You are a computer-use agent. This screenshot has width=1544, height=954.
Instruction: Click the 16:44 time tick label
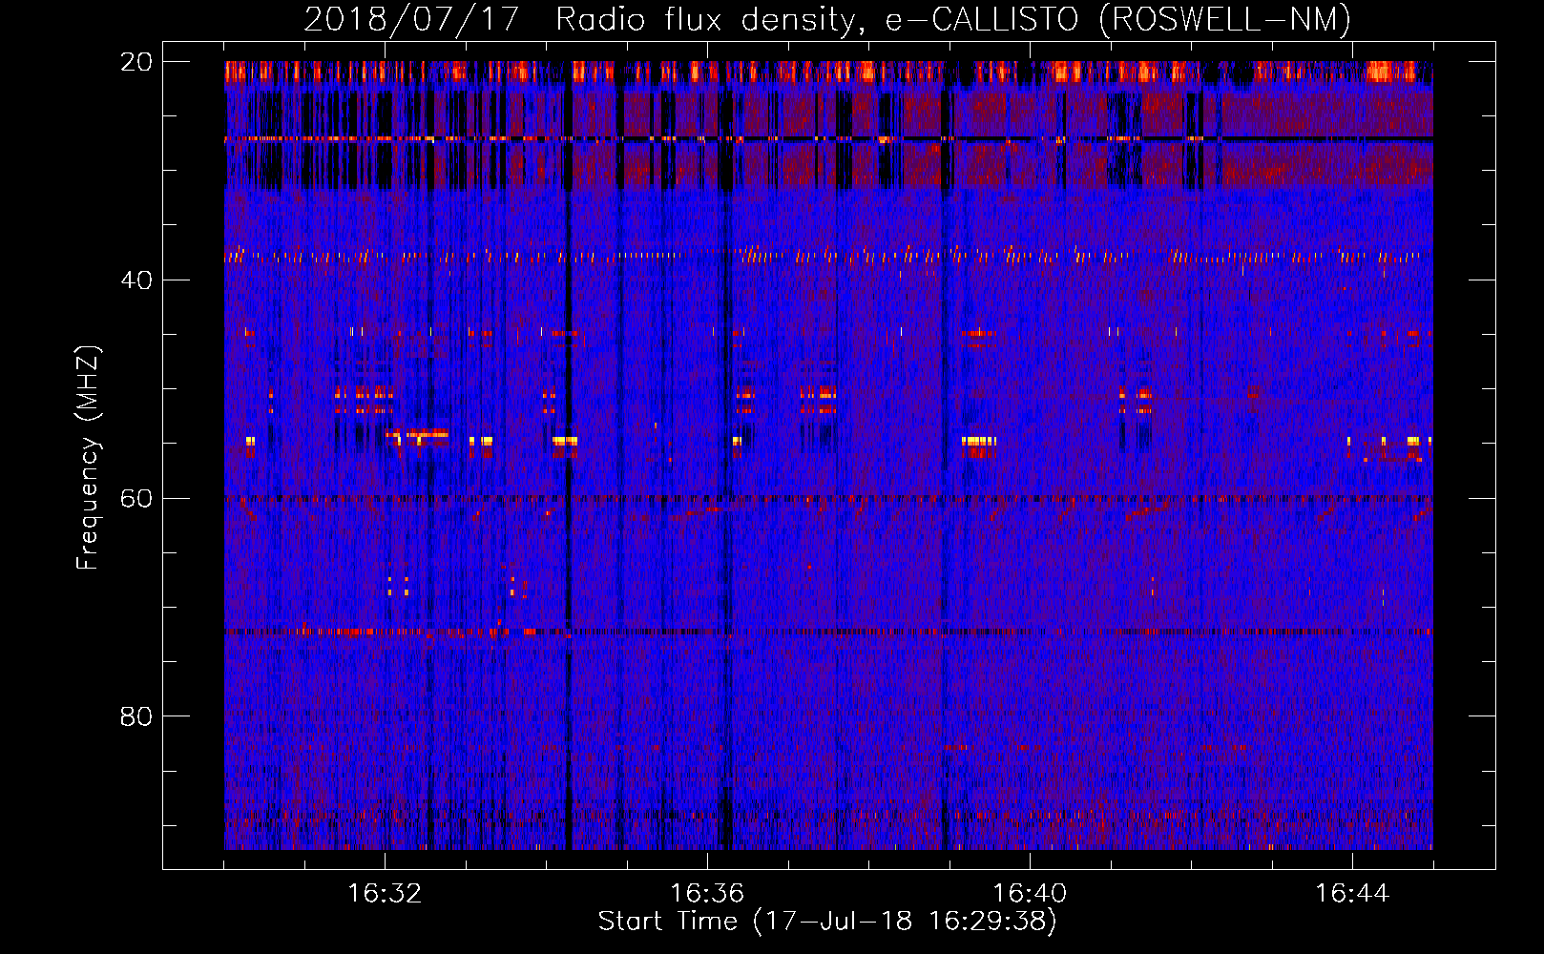(x=1352, y=893)
